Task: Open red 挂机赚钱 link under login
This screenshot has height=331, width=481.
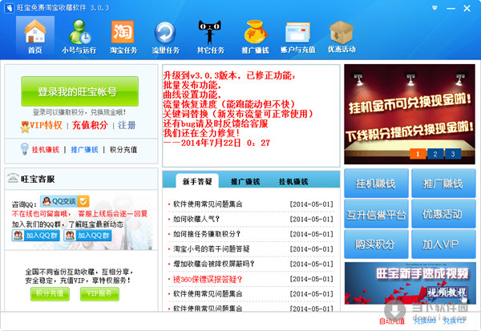Action: (46, 150)
